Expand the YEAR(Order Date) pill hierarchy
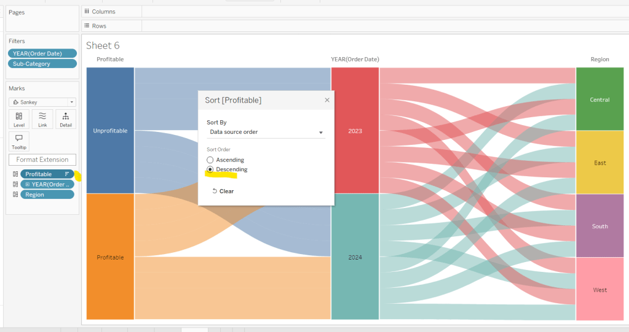The height and width of the screenshot is (332, 629). click(28, 184)
